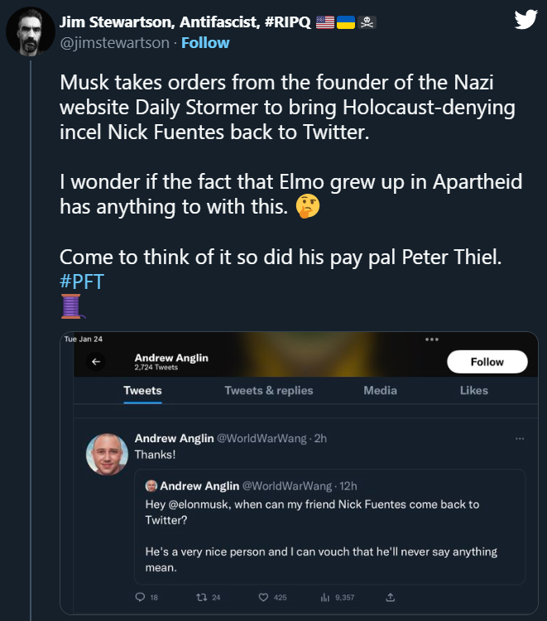Click the thread spool emoji
547x621 pixels.
72,306
